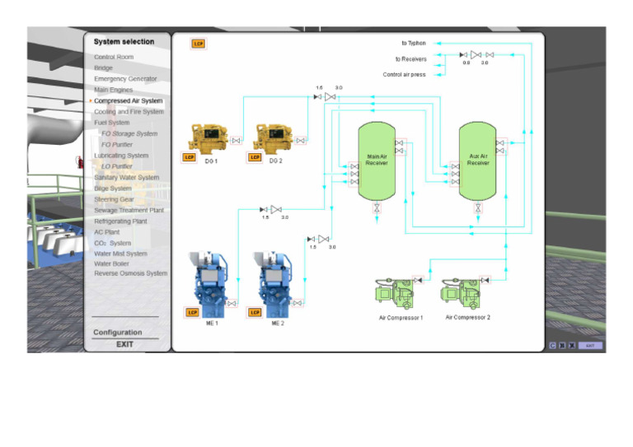This screenshot has width=633, height=447.
Task: Open LO Purifier sub-item
Action: 117,166
